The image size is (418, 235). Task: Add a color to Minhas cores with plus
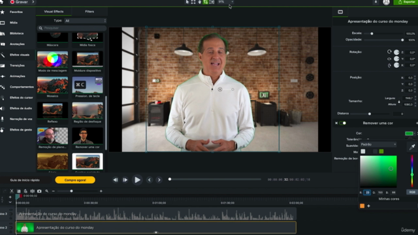pyautogui.click(x=368, y=206)
